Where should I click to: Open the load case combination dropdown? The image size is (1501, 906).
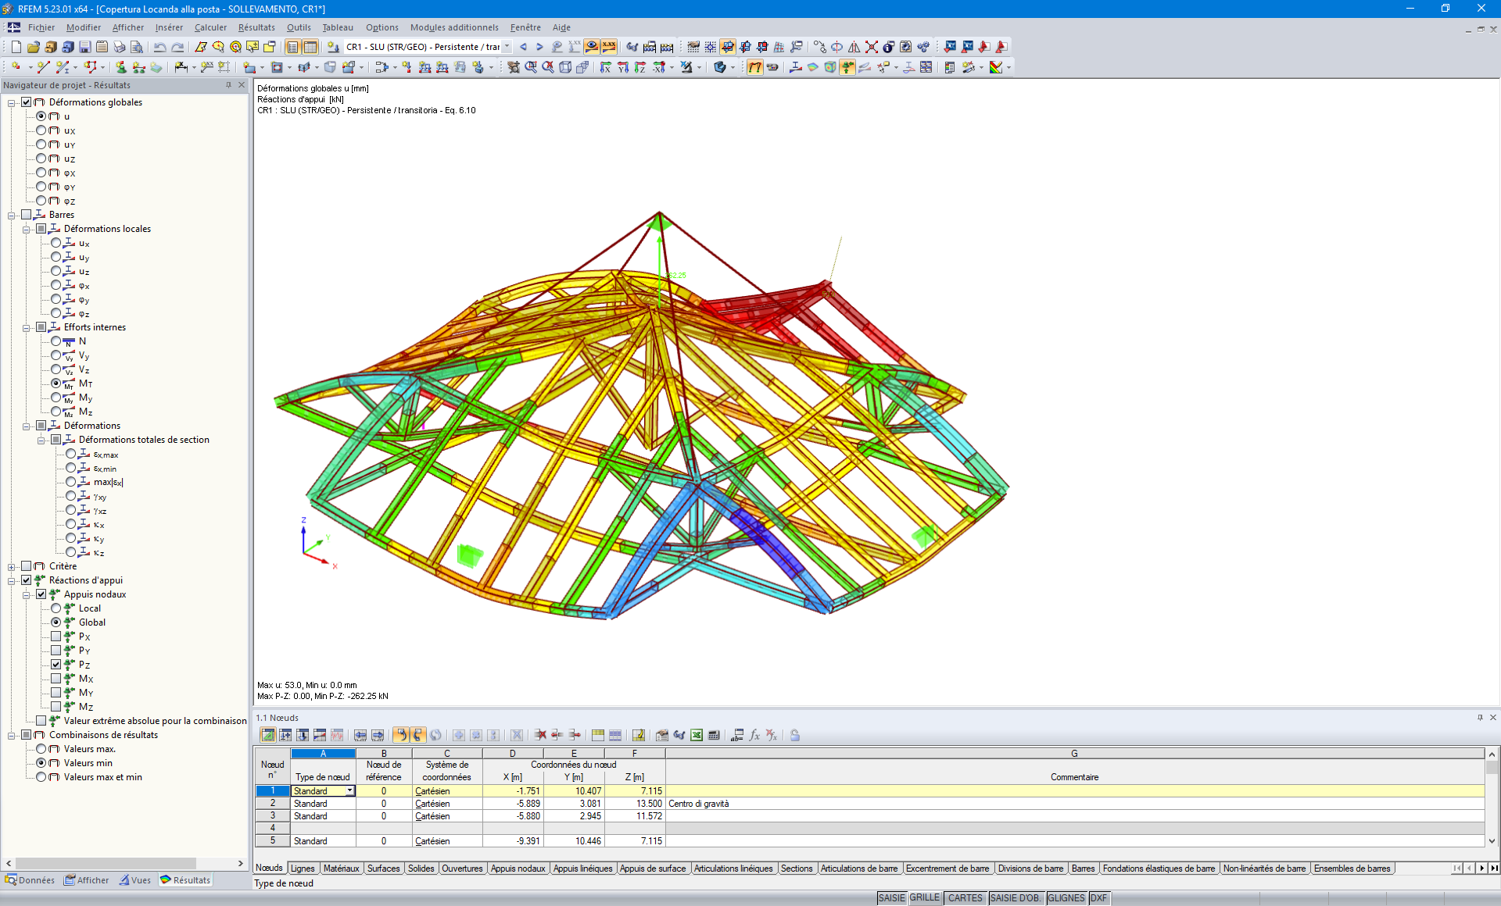pos(507,47)
